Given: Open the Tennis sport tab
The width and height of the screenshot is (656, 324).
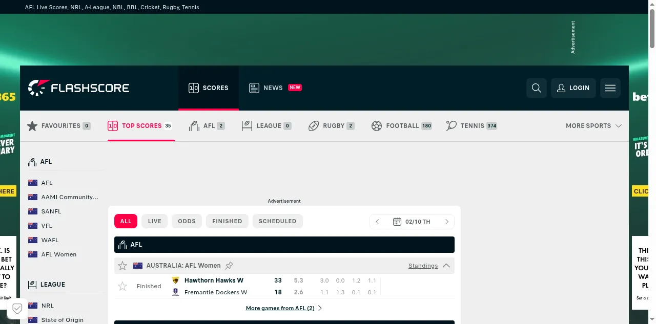Looking at the screenshot, I should click(471, 126).
